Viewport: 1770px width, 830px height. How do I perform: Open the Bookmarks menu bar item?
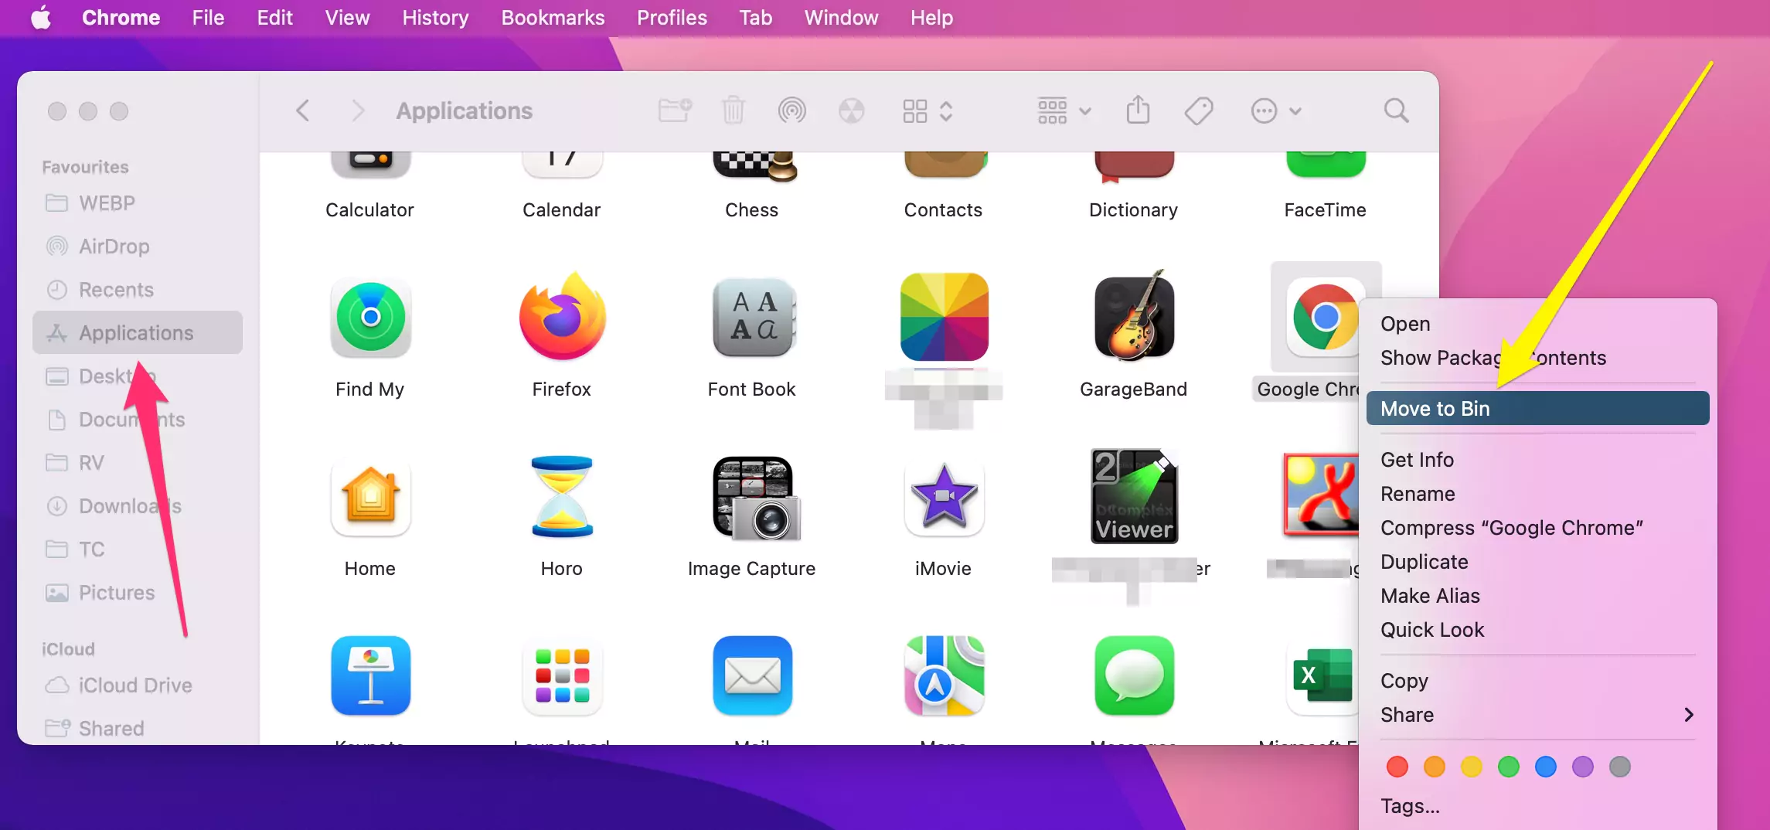click(553, 17)
